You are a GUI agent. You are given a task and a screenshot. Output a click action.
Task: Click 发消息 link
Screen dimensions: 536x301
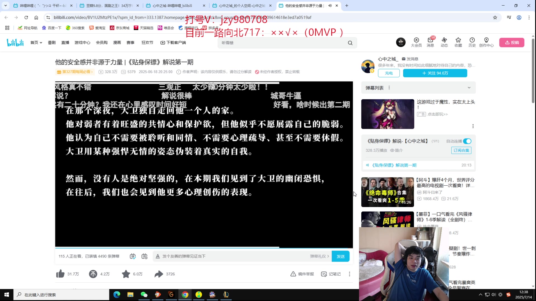(410, 59)
